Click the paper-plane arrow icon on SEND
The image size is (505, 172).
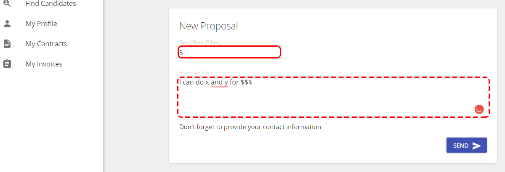tap(476, 146)
